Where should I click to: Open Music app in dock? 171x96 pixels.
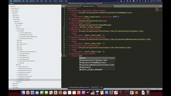point(79,93)
